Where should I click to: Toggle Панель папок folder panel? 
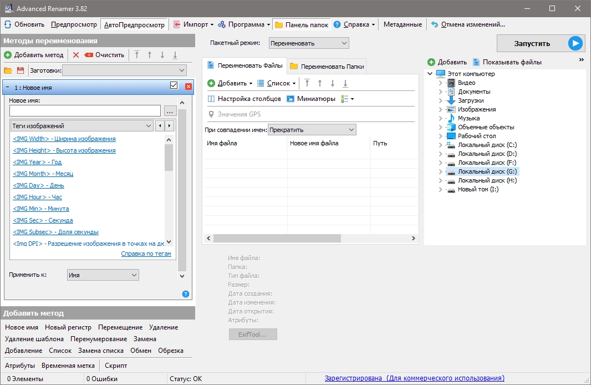point(302,24)
